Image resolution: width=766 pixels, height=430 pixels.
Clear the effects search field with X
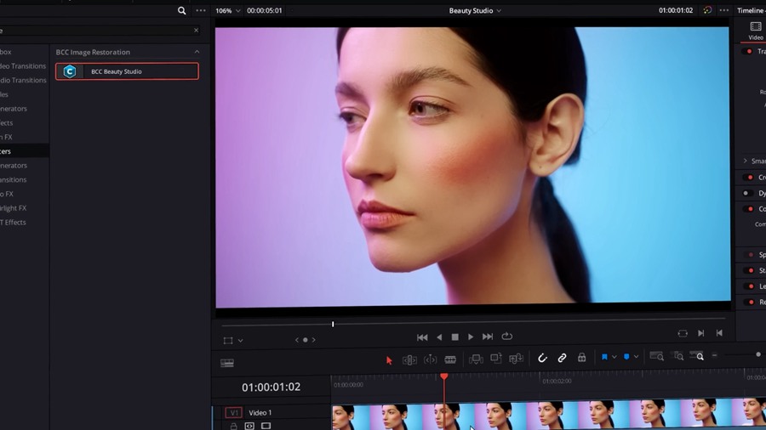[197, 31]
